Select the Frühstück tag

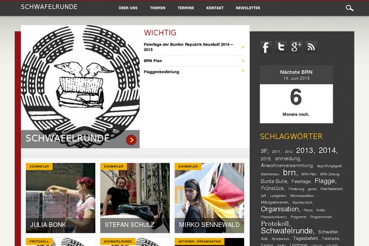273,188
